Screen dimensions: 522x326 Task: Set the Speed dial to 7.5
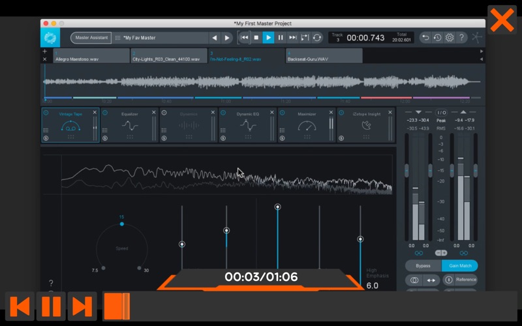click(x=104, y=268)
